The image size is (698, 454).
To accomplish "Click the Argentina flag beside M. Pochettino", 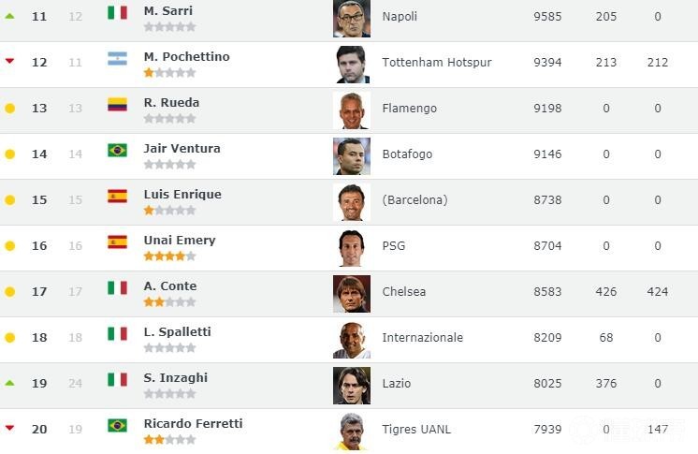I will (x=117, y=59).
